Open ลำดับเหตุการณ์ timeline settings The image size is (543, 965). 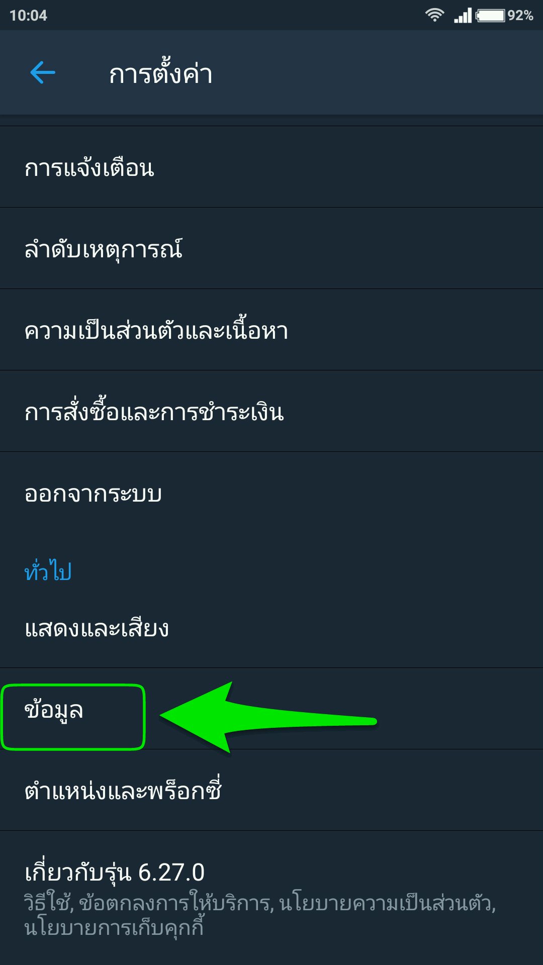pyautogui.click(x=271, y=248)
